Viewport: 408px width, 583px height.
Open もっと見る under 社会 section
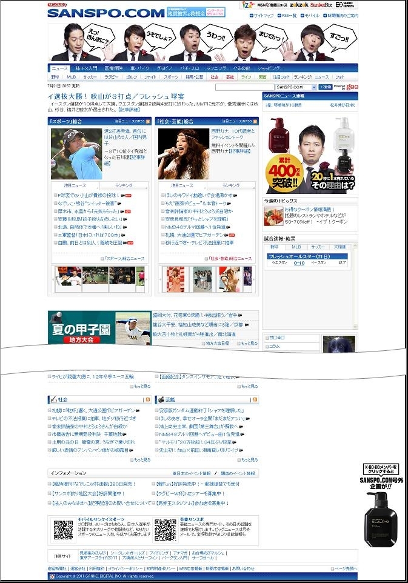pos(142,460)
